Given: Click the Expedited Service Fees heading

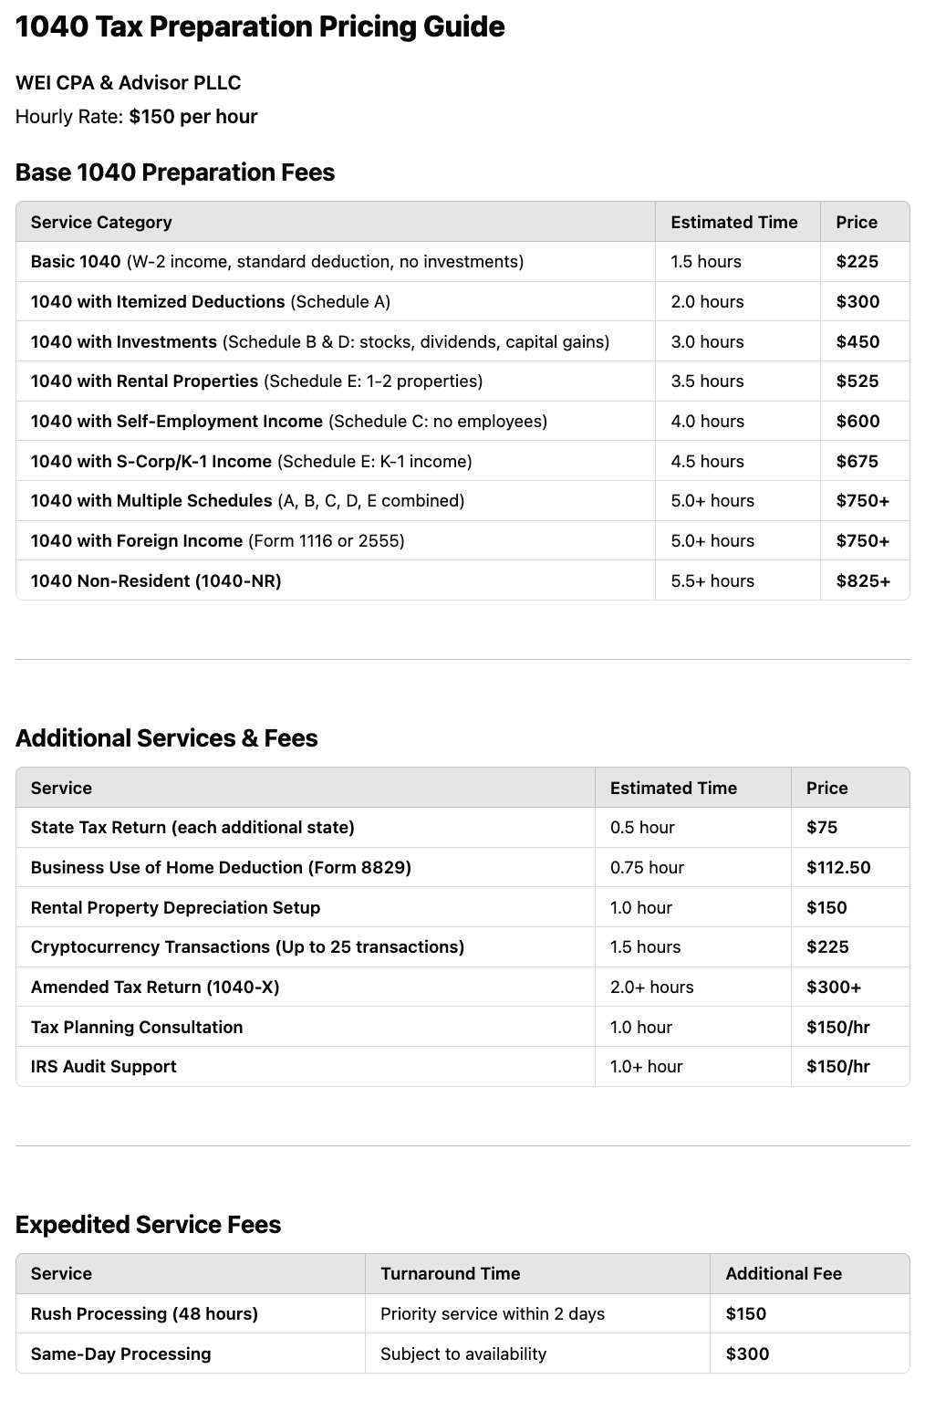Looking at the screenshot, I should 148,1225.
